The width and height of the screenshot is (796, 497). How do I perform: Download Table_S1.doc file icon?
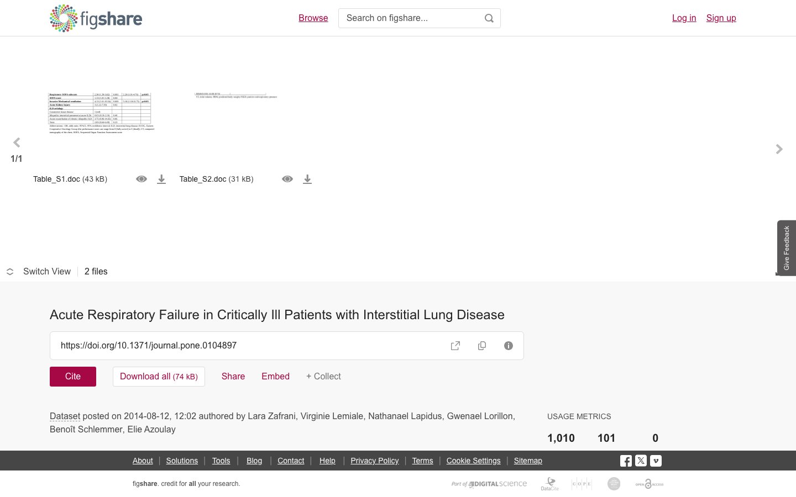[x=161, y=179]
